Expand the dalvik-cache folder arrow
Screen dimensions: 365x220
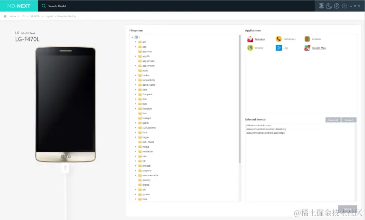click(x=135, y=85)
